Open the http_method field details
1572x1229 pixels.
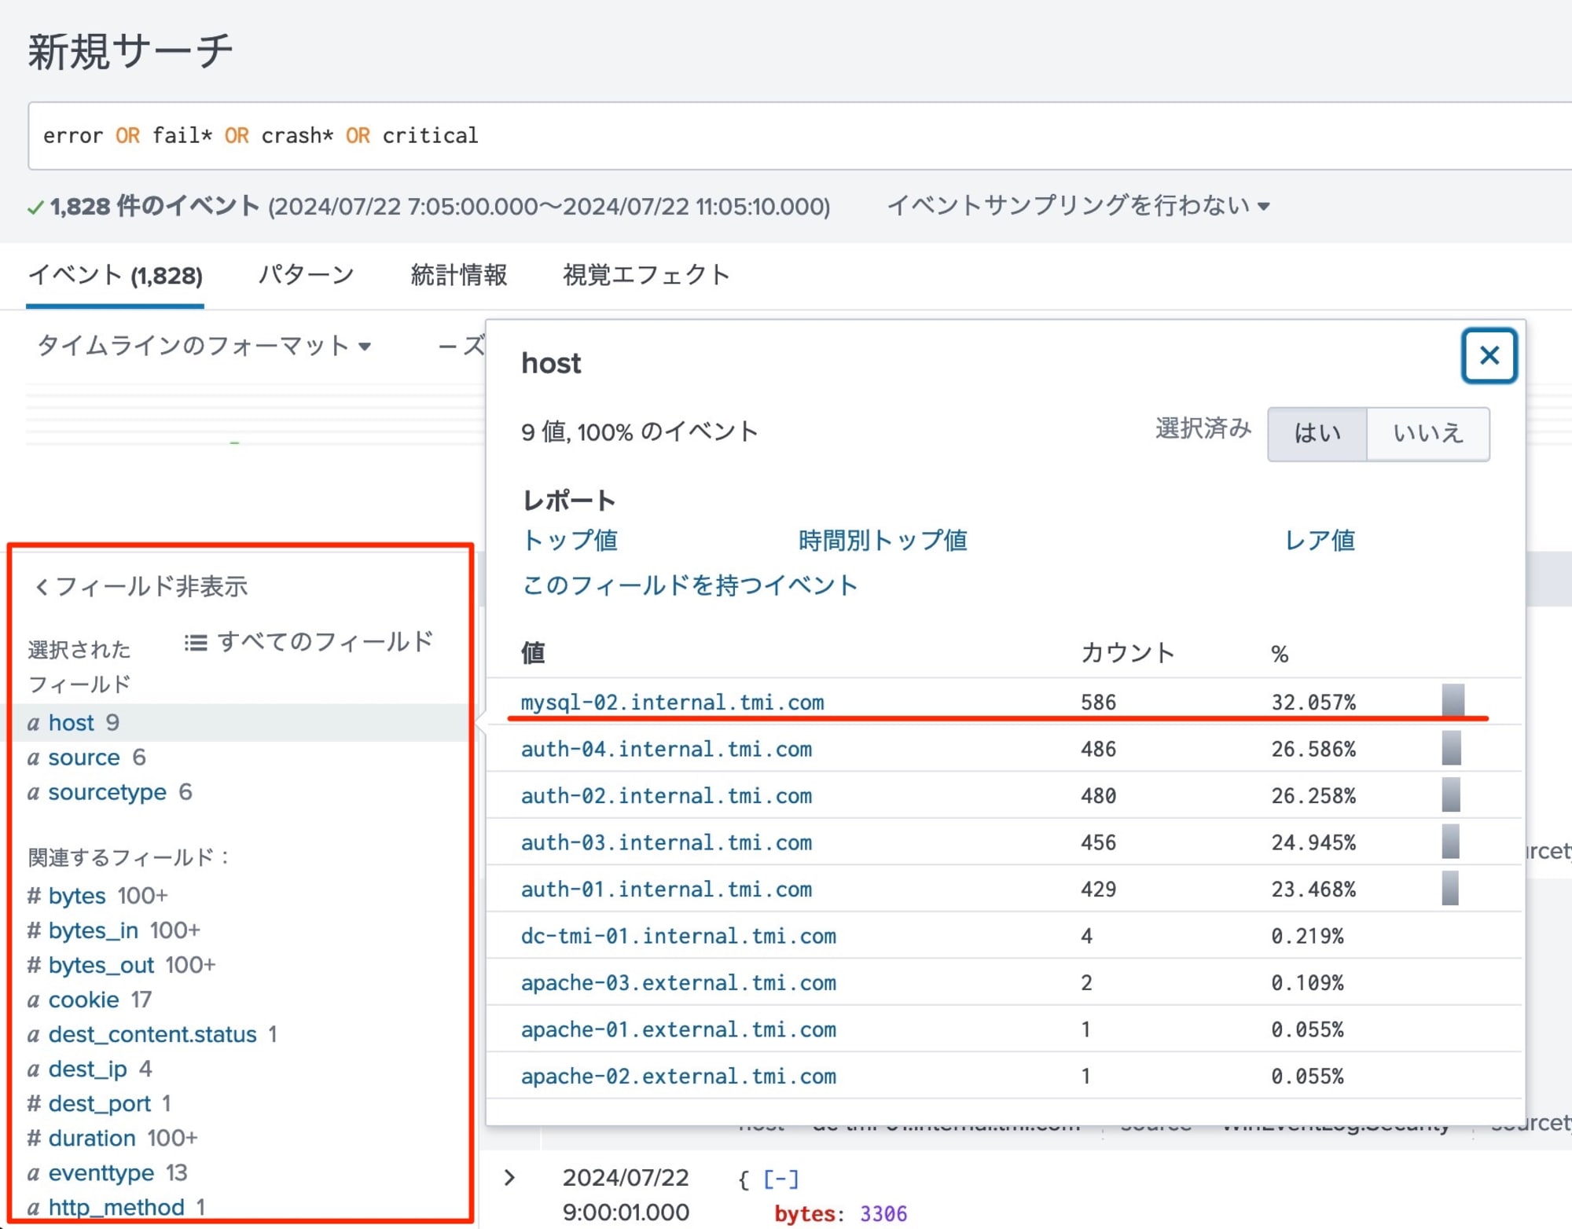click(x=116, y=1207)
